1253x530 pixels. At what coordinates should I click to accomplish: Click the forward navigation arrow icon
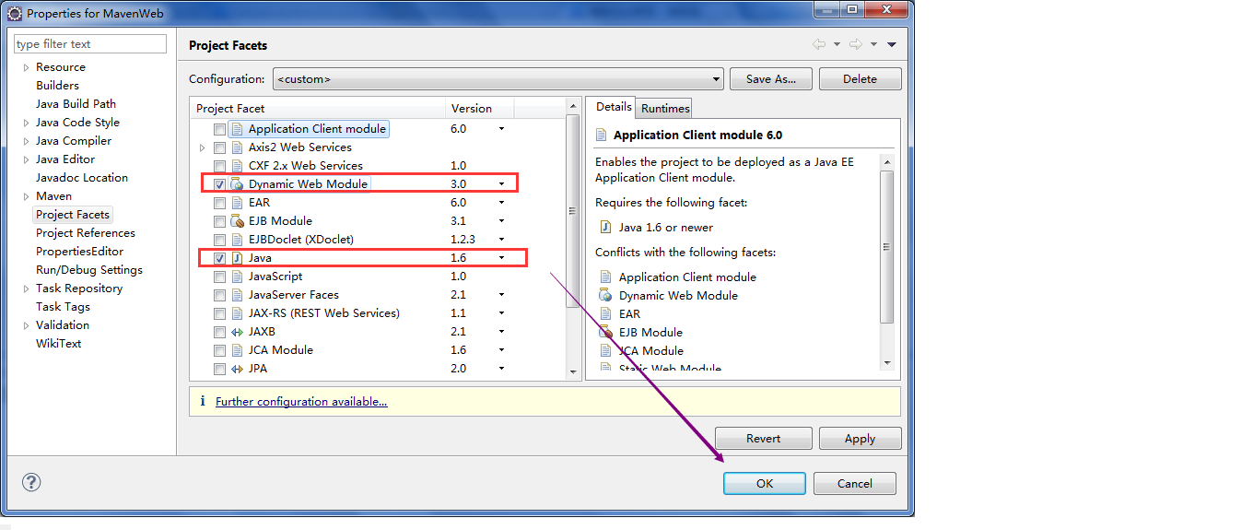tap(856, 44)
